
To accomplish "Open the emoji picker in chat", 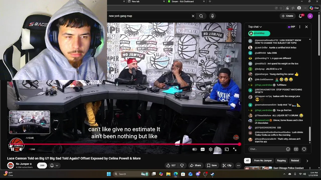I will (288, 149).
